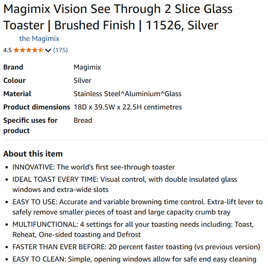
Task: Click the About this item heading
Action: [x=33, y=154]
